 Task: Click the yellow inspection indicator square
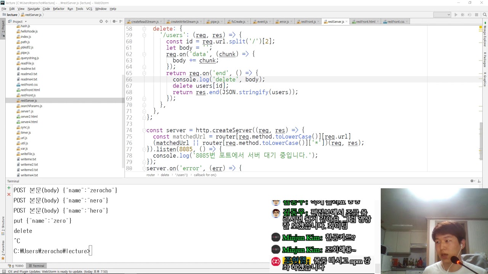click(x=480, y=27)
